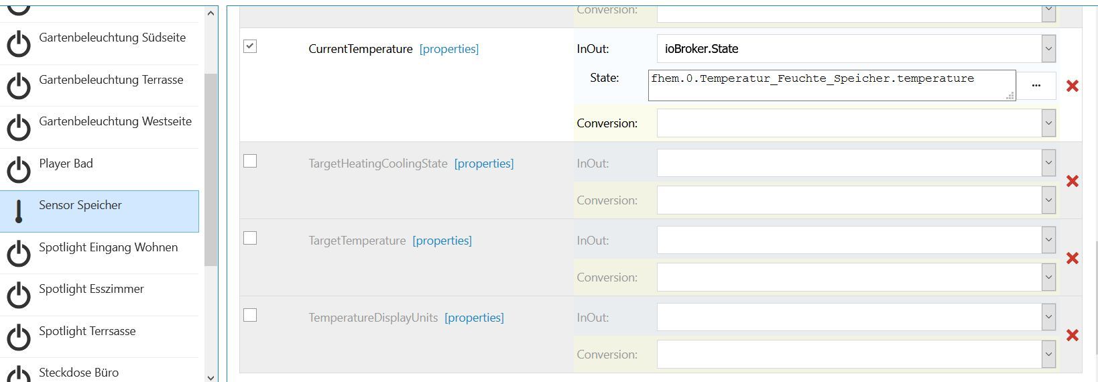Select Spotlight Eingang Wohnen device

(108, 247)
